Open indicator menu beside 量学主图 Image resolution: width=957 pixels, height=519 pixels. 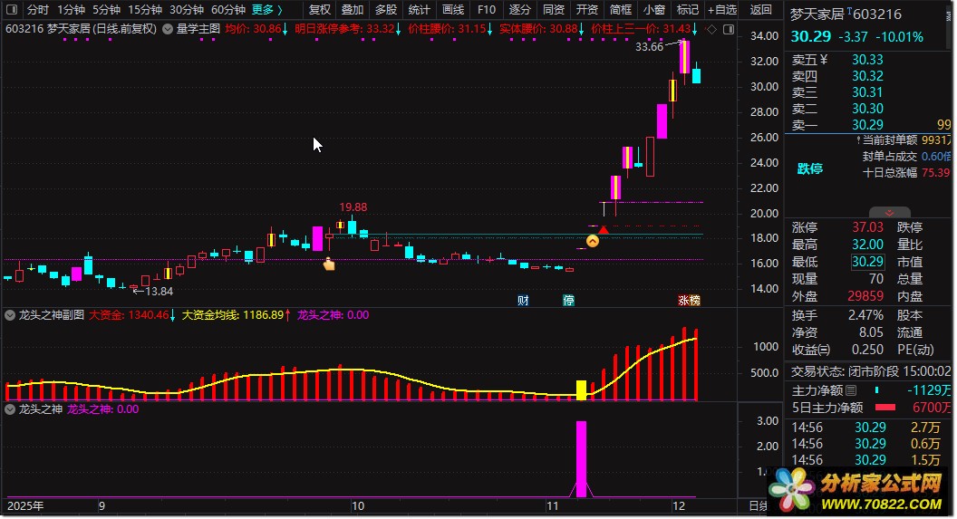coord(168,29)
